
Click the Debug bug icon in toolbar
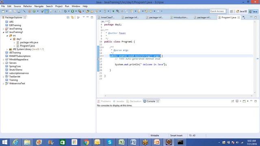tap(65, 11)
